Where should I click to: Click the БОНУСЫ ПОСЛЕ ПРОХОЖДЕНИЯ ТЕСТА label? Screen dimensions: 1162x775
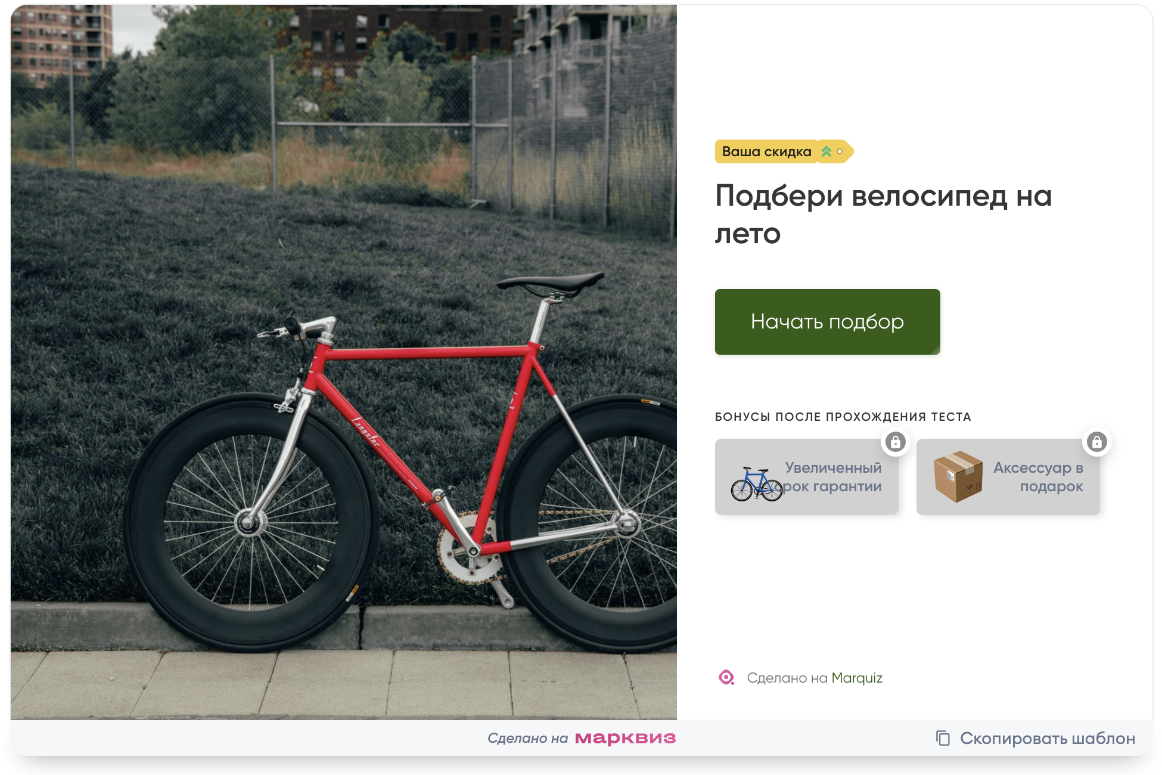pos(843,417)
